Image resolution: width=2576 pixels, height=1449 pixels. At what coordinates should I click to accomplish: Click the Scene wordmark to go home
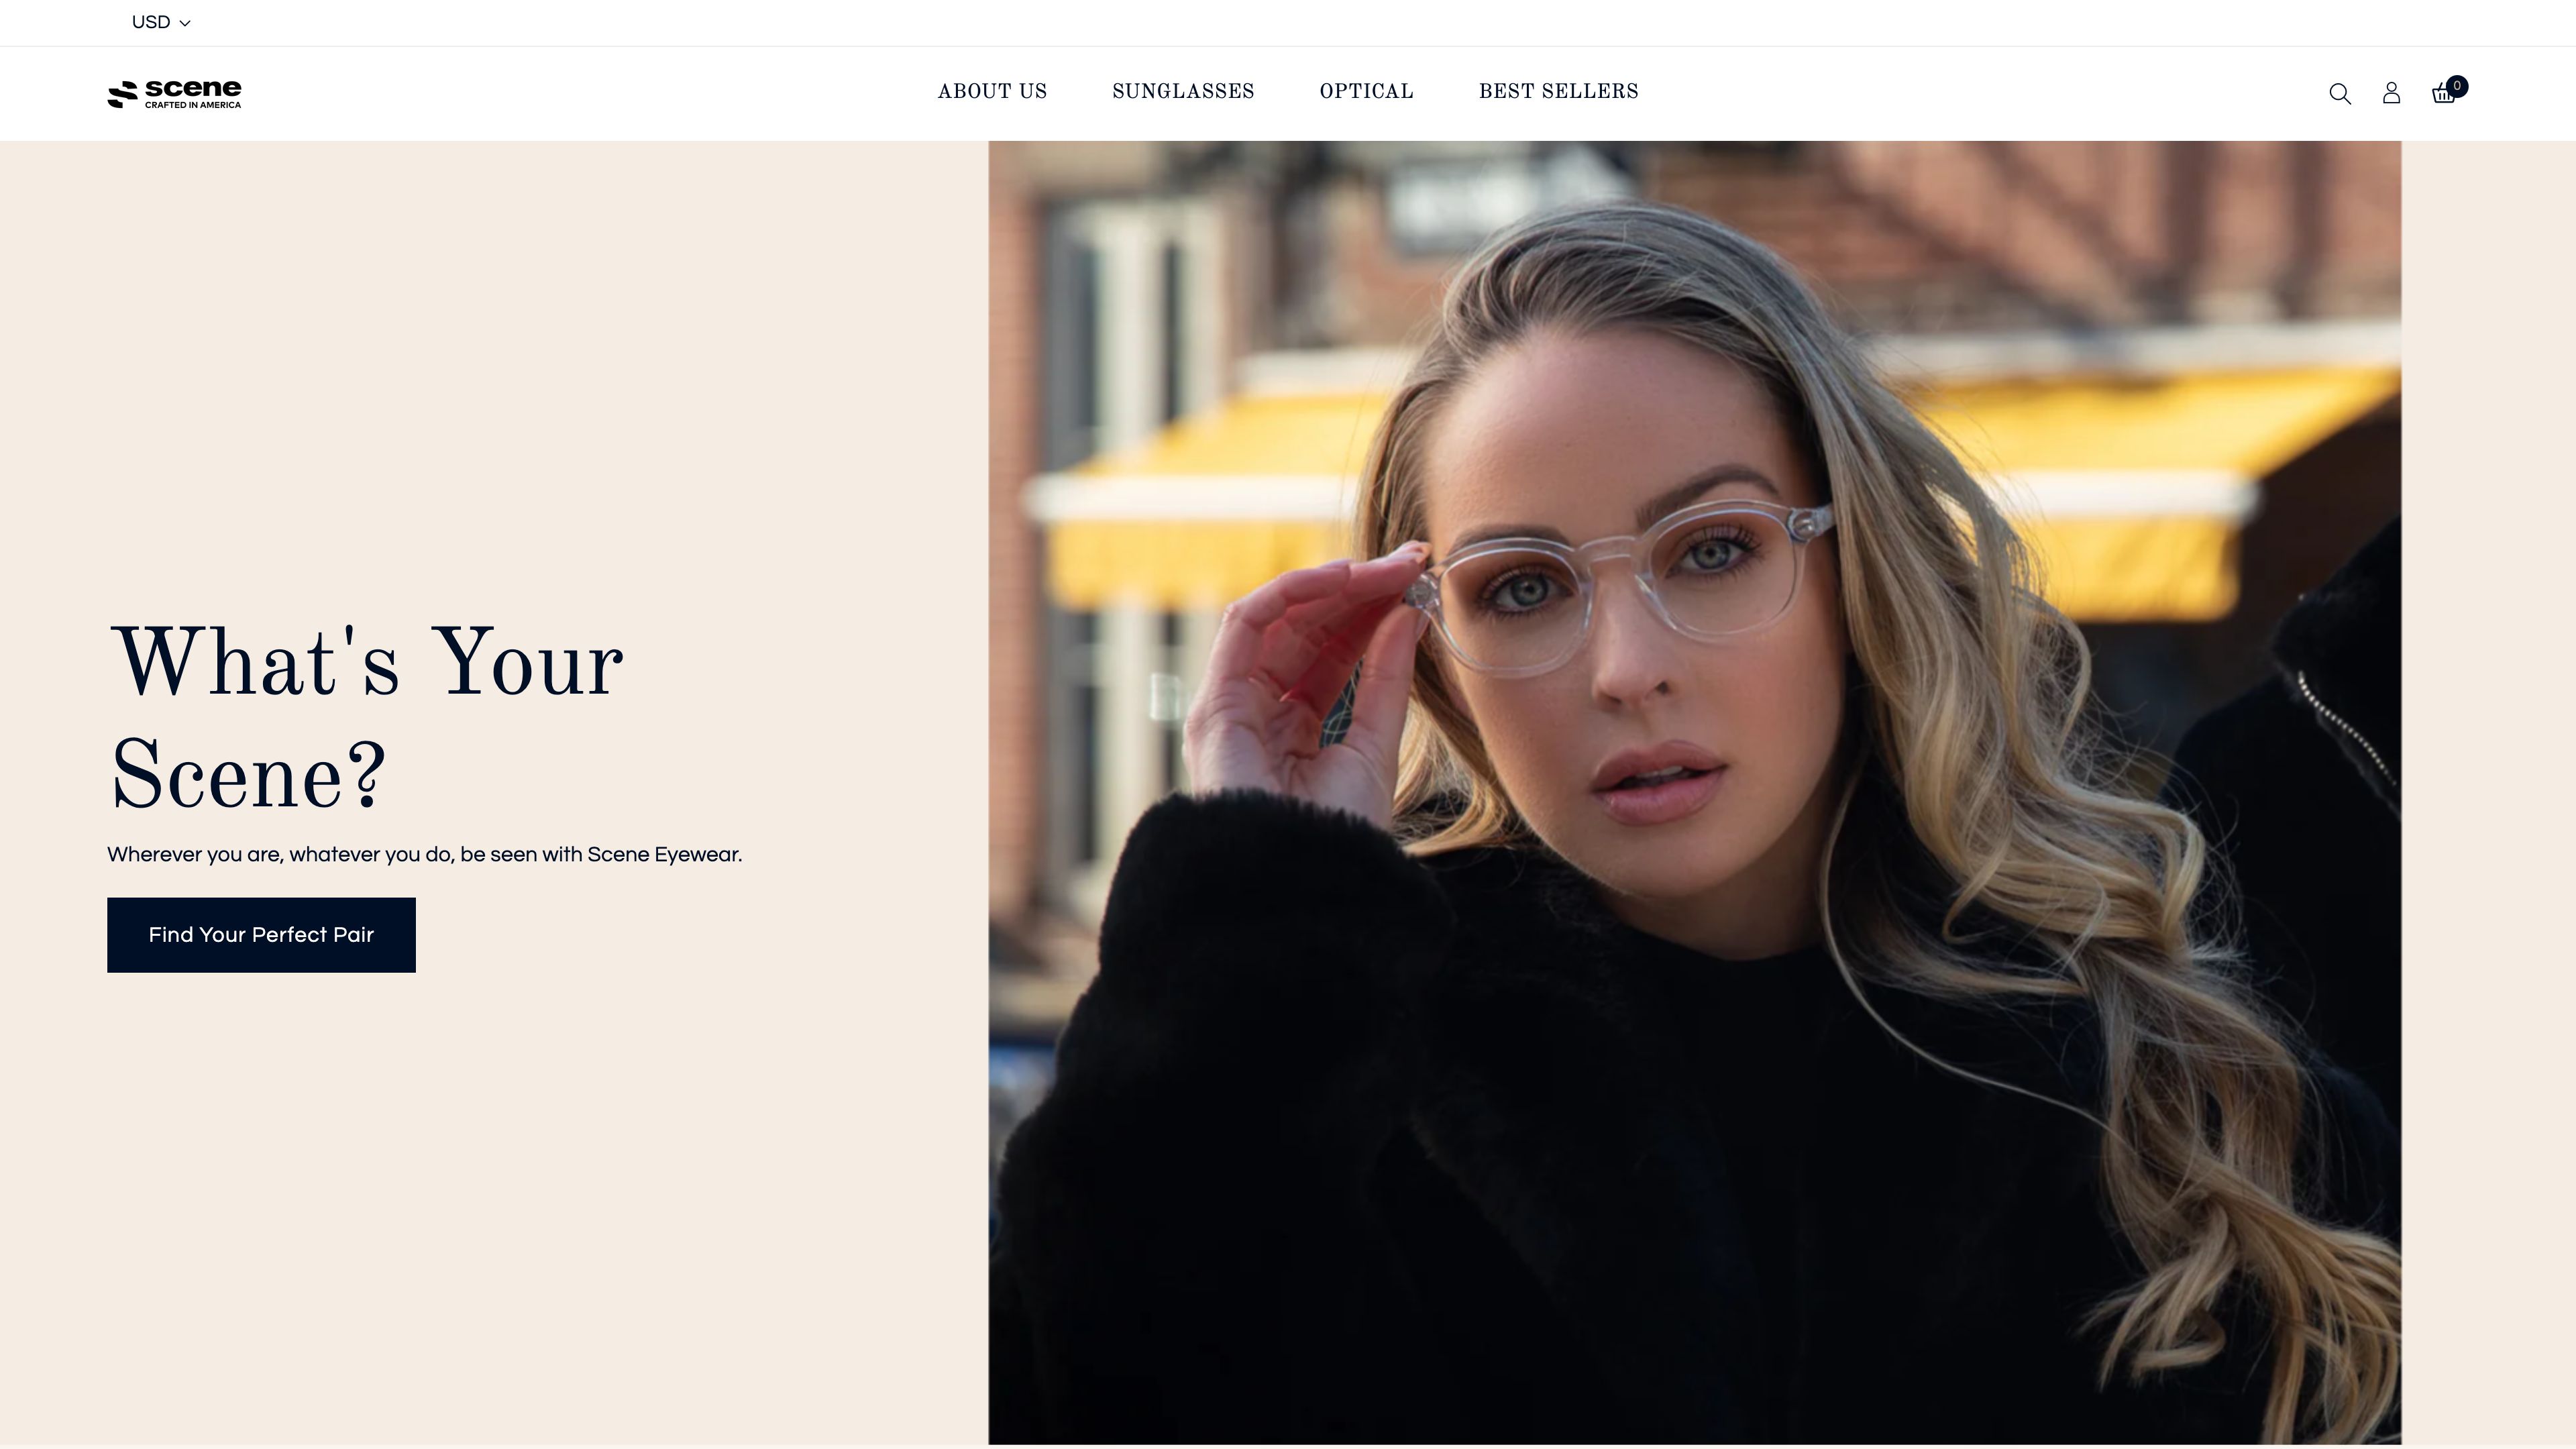tap(193, 88)
